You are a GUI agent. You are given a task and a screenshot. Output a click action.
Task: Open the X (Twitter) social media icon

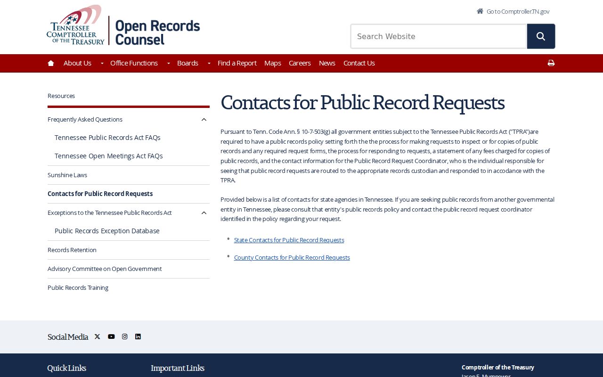click(98, 336)
